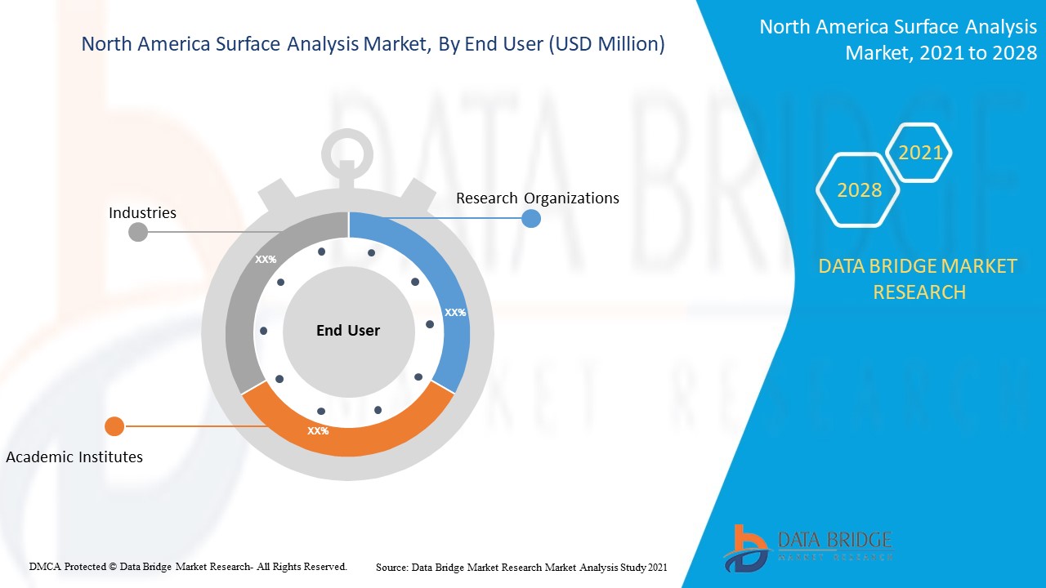
Task: Click the Research Organizations label
Action: pyautogui.click(x=537, y=198)
